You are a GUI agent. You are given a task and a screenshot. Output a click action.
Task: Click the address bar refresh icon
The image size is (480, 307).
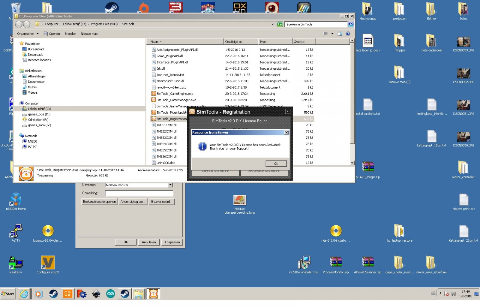coord(280,24)
